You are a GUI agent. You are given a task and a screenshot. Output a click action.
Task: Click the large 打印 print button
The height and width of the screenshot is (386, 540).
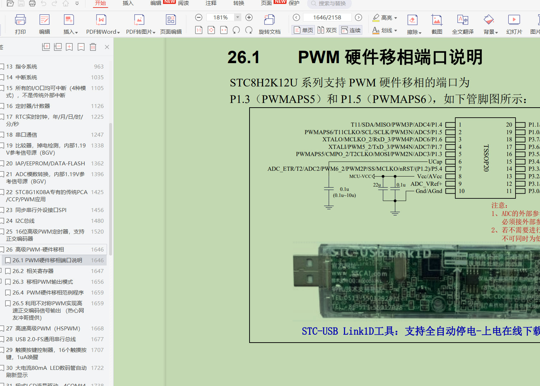coord(20,24)
